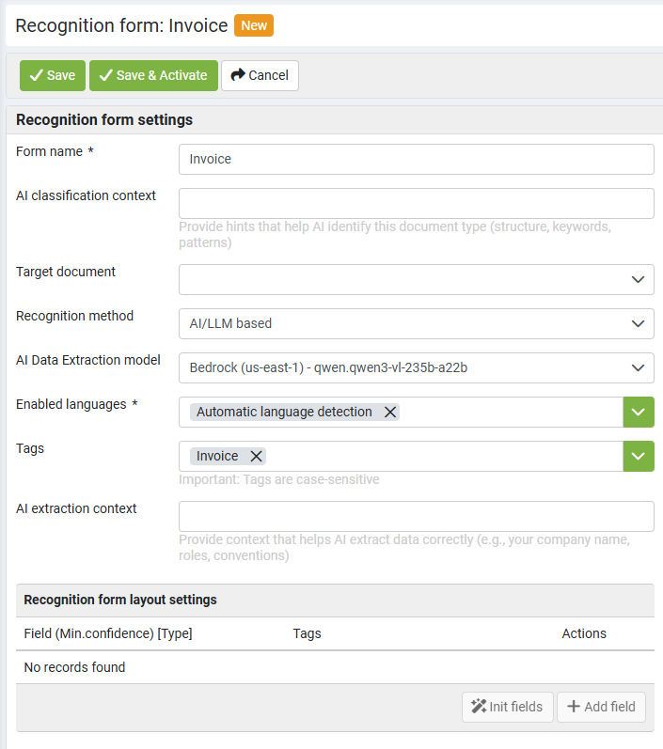Focus the AI extraction context field

pos(417,516)
